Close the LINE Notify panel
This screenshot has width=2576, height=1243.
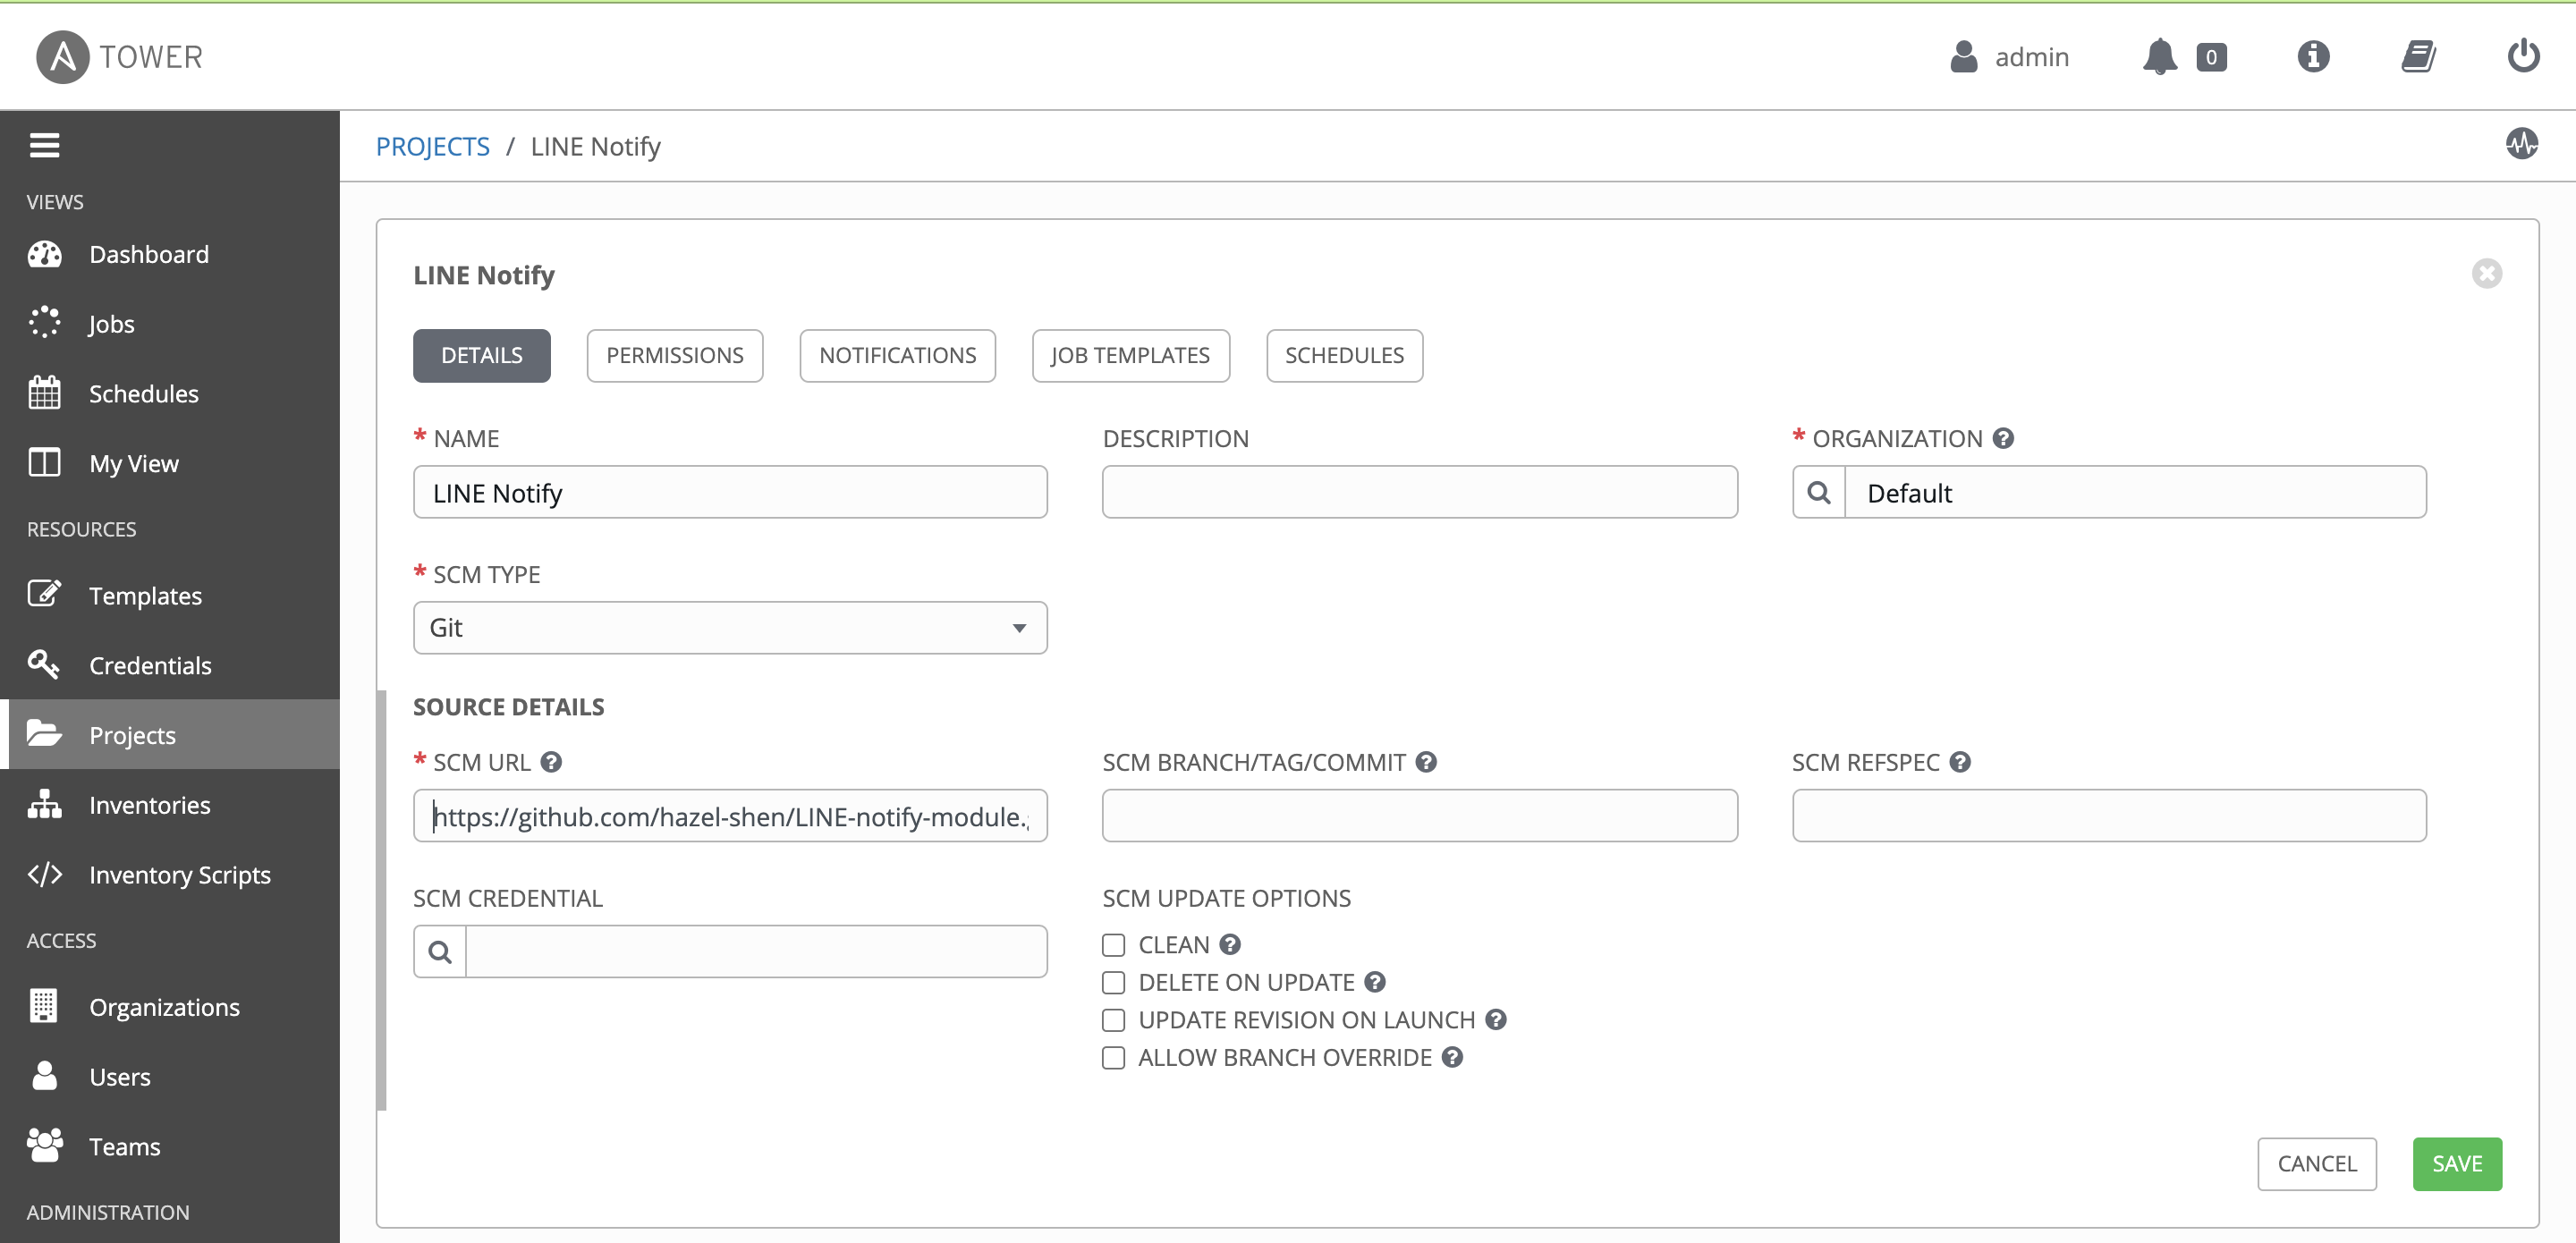2486,273
